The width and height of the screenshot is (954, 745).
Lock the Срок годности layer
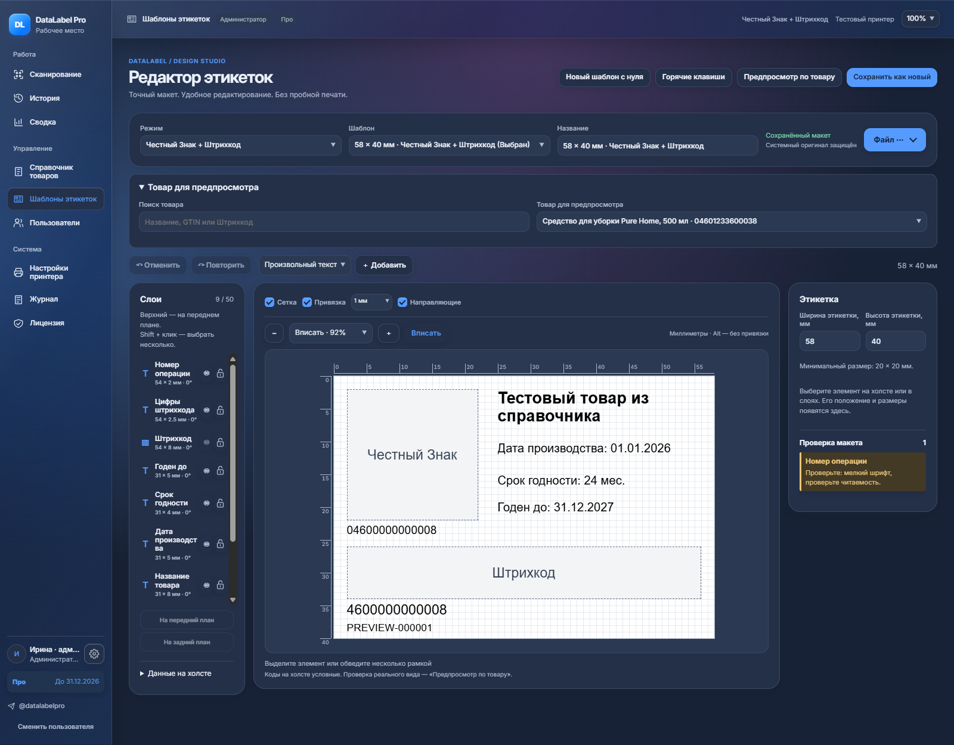[x=220, y=503]
